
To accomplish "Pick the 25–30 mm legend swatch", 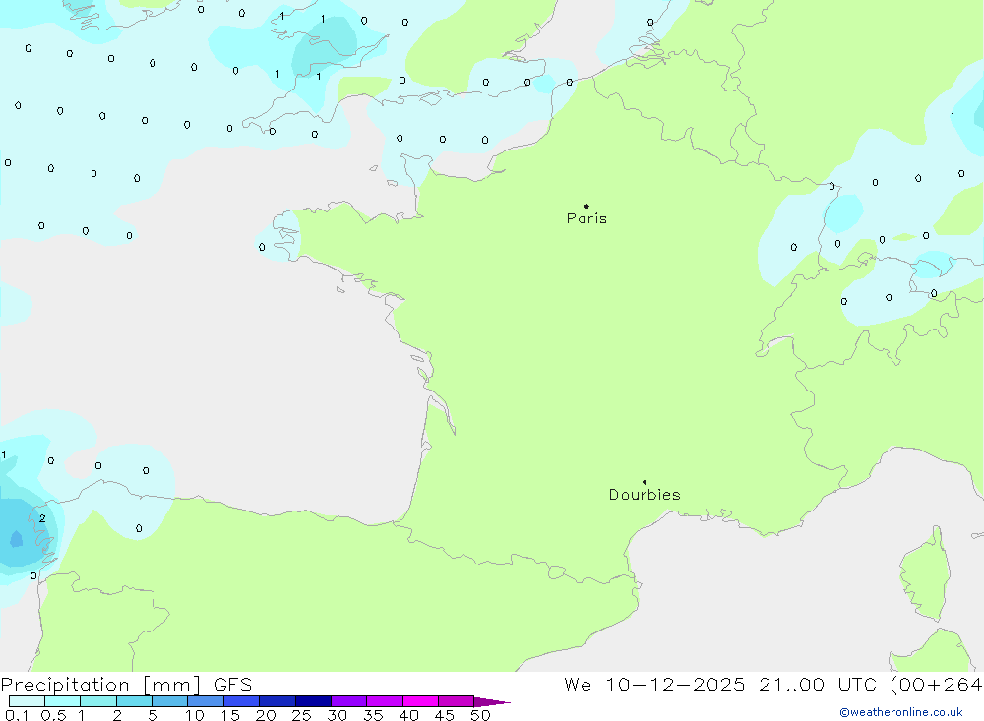I will [313, 701].
